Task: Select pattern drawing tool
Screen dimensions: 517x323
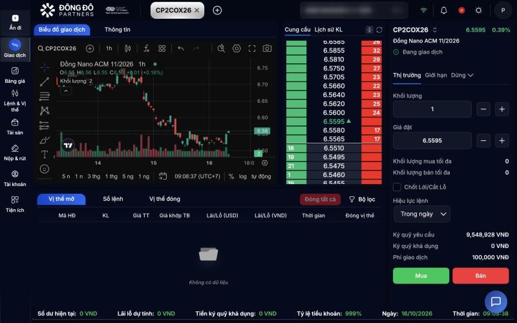Action: [45, 110]
